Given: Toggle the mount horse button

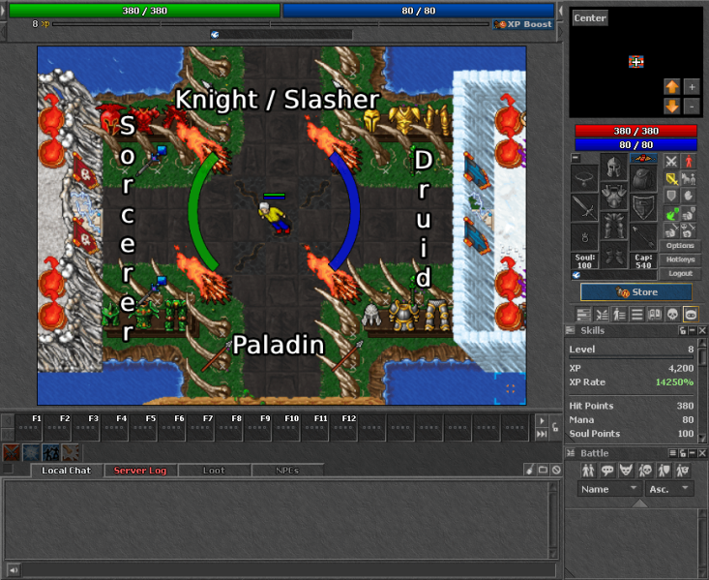Looking at the screenshot, I should tap(689, 179).
